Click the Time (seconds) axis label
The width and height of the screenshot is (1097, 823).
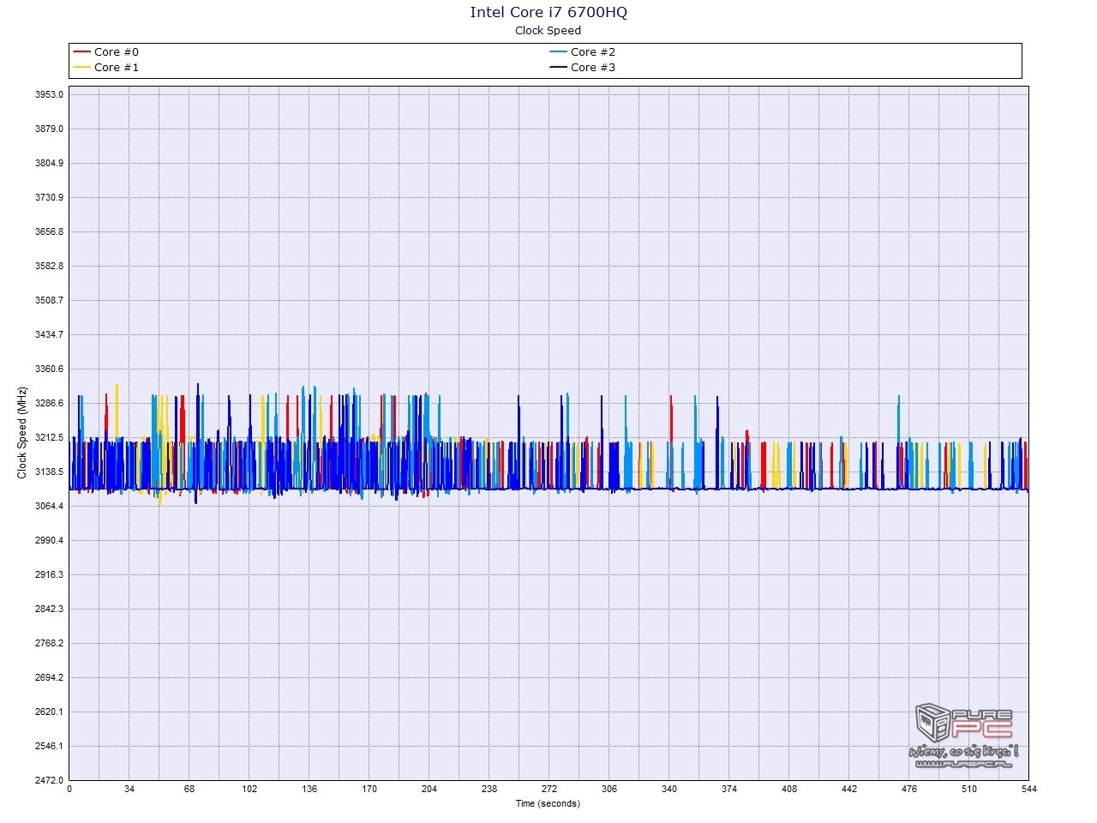[x=548, y=804]
